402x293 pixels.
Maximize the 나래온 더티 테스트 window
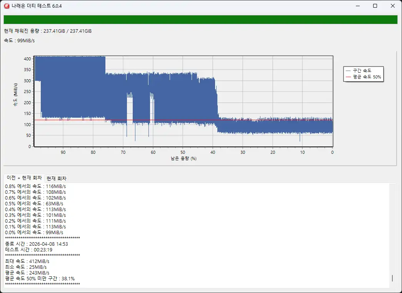375,6
